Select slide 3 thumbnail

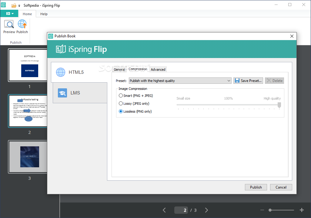[28, 157]
